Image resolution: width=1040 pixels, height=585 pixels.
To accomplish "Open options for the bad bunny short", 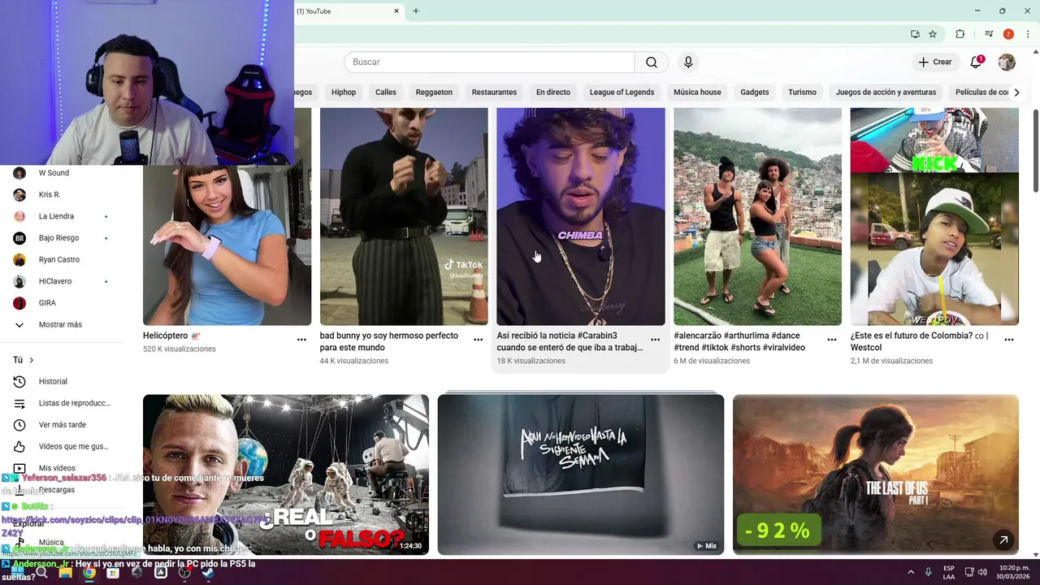I will point(479,340).
